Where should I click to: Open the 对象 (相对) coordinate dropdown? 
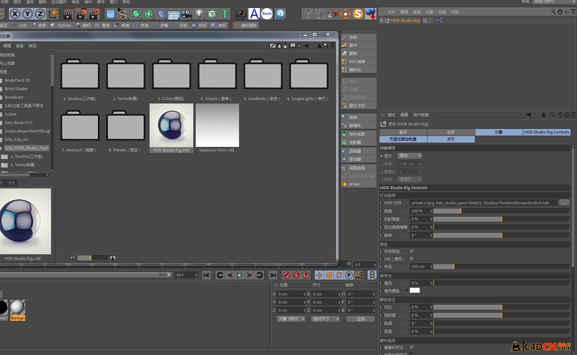(x=291, y=319)
